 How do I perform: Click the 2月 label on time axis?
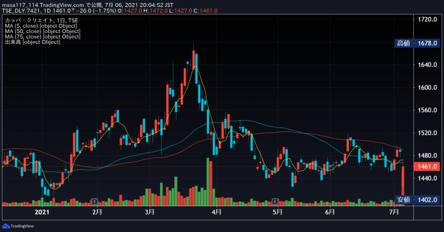click(97, 212)
